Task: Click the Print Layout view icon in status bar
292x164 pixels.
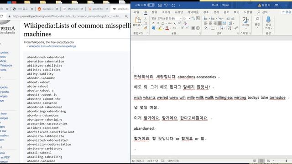Action: click(x=261, y=161)
